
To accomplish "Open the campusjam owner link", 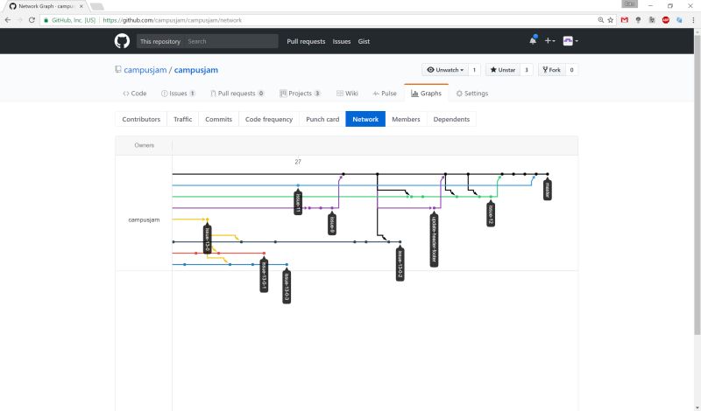I will tap(145, 70).
